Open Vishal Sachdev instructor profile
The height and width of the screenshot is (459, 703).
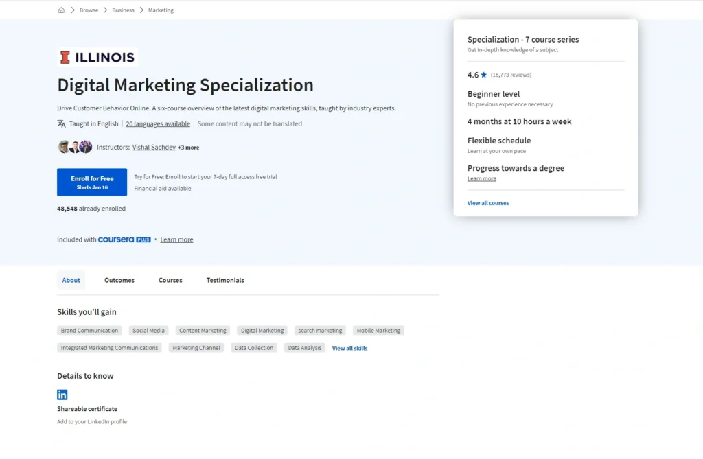pos(154,147)
